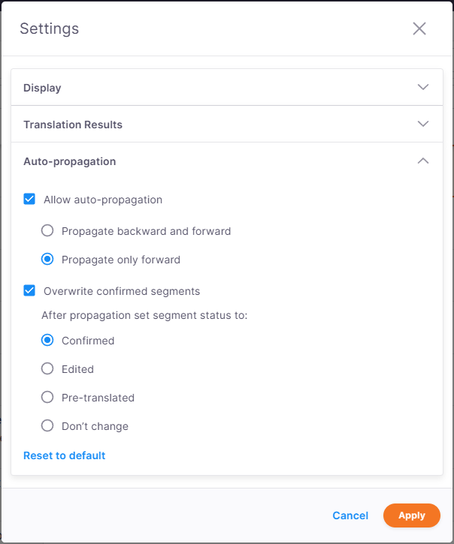Set segment status to Edited

pos(47,369)
